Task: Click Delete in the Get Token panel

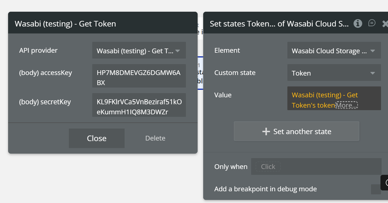Action: pos(155,138)
